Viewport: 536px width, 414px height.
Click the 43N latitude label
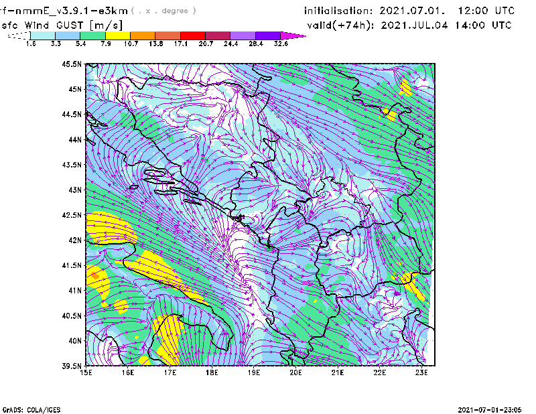pos(75,190)
